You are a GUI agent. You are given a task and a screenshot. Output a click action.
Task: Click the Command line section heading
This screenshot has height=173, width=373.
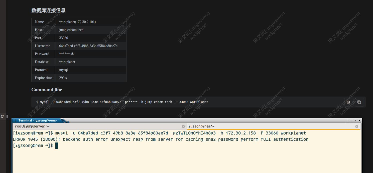click(x=47, y=89)
